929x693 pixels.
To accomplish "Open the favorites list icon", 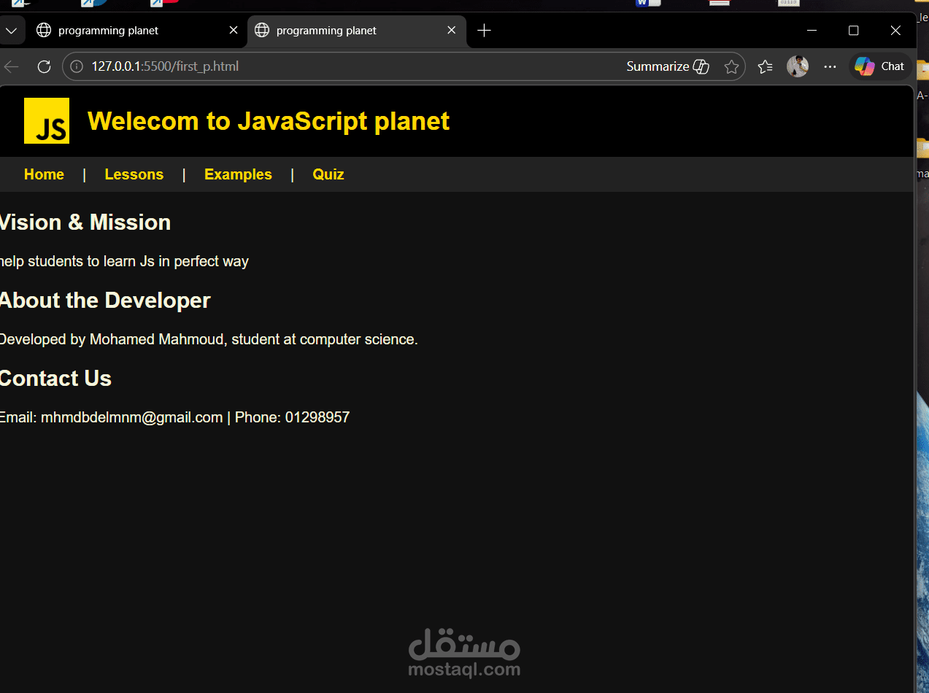I will pyautogui.click(x=765, y=66).
